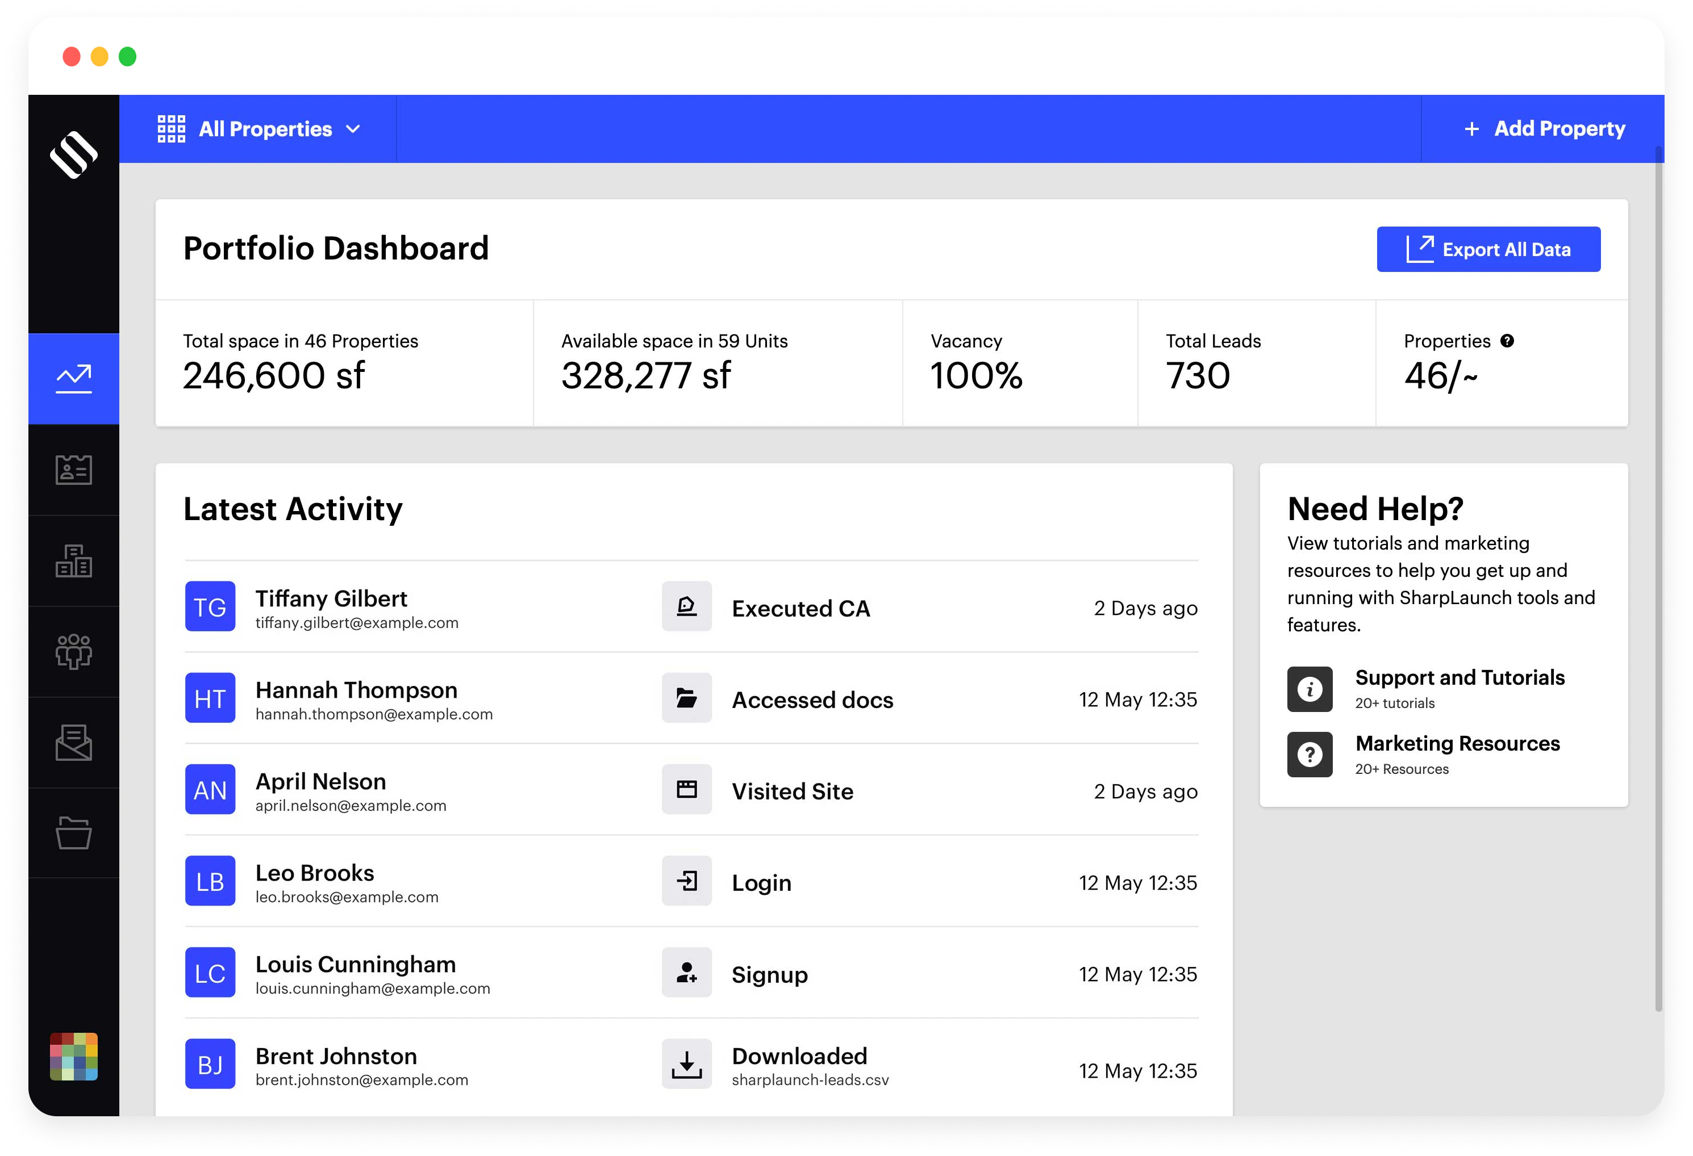This screenshot has width=1693, height=1156.
Task: Open Marketing Resources link
Action: coord(1457,743)
